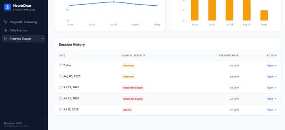Click the calendar icon beside Jul 15, 2026

[x=60, y=109]
